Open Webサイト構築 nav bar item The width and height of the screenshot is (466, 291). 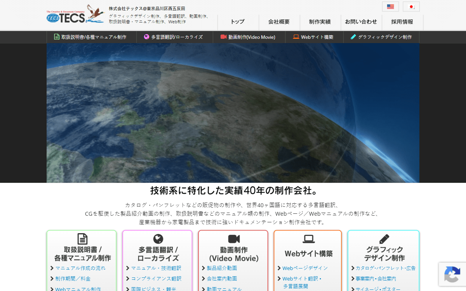click(314, 37)
